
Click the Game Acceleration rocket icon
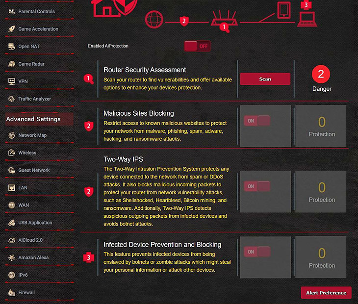point(12,29)
